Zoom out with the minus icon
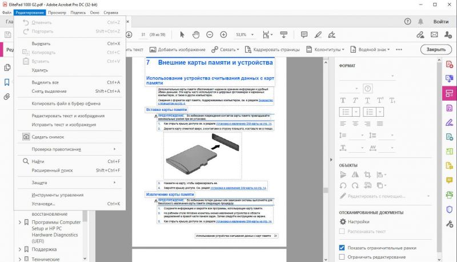The width and height of the screenshot is (457, 262). pos(210,35)
